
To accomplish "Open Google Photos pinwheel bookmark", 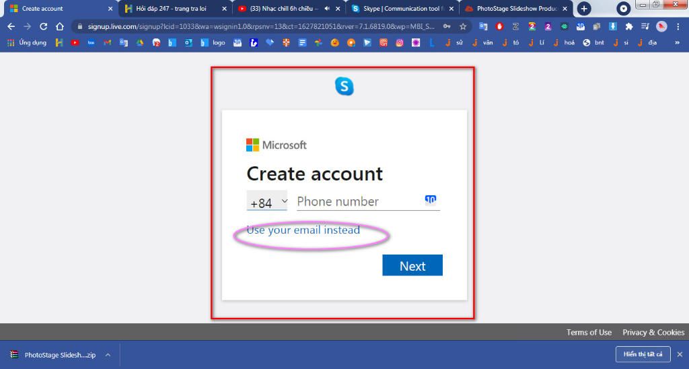I will point(318,42).
